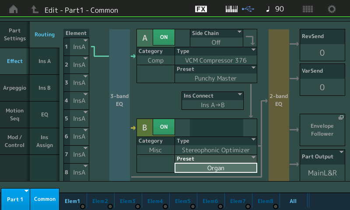Open the grid performance control icon
The width and height of the screenshot is (350, 210).
pyautogui.click(x=308, y=9)
